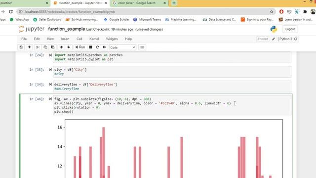This screenshot has width=316, height=178.
Task: Open the Machine Learning bookmark
Action: pyautogui.click(x=181, y=20)
